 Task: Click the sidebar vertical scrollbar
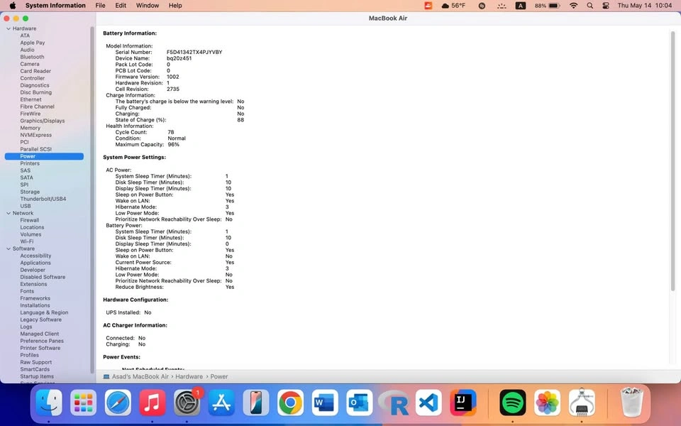point(92,200)
